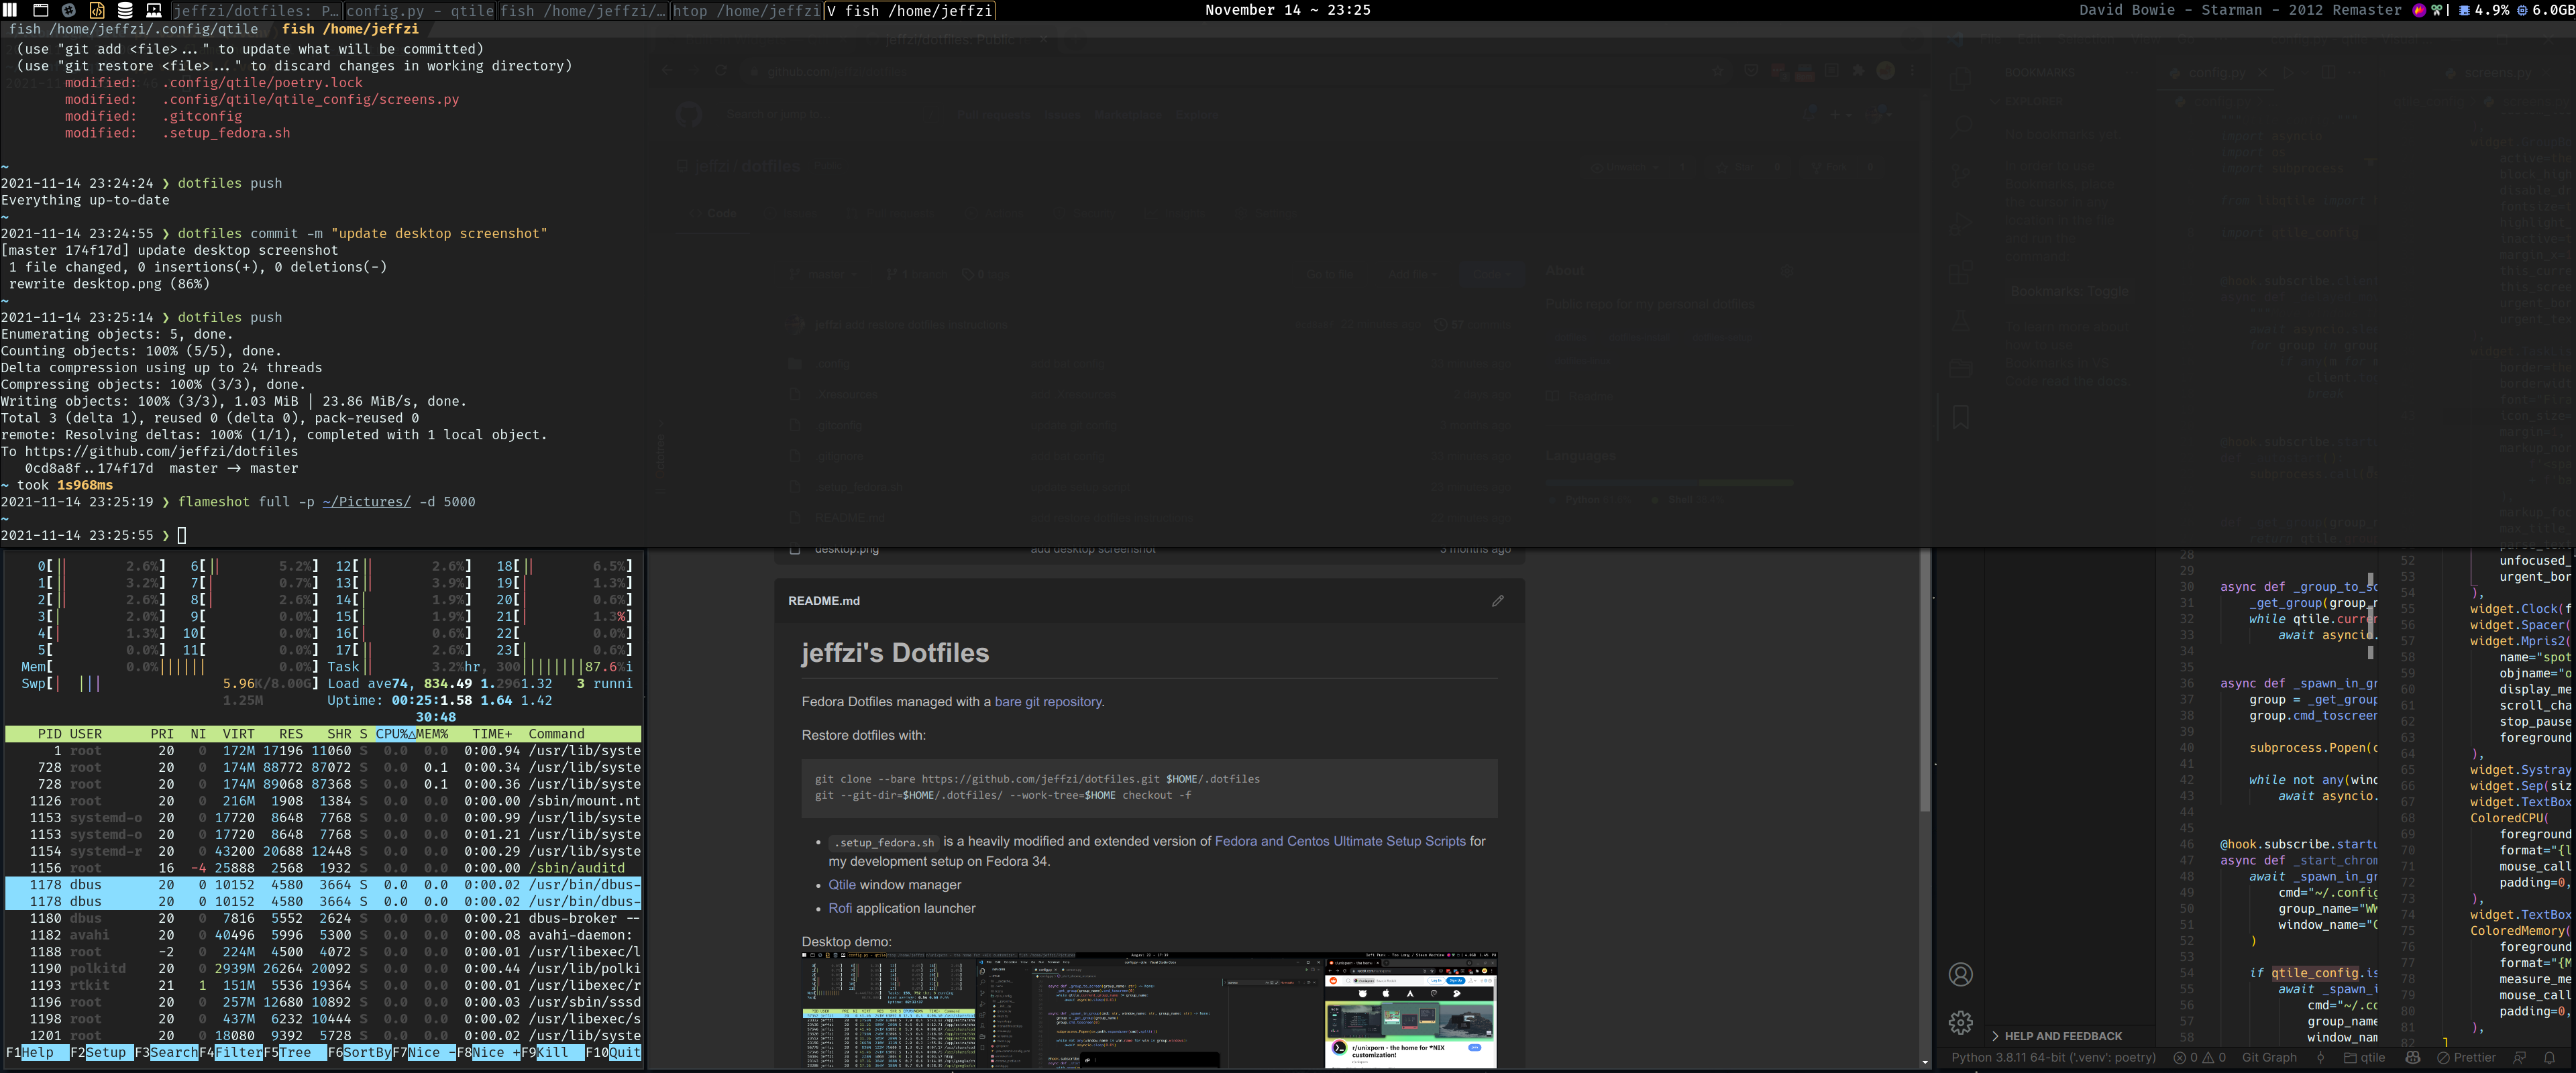Click the F10 Quit button in htop
This screenshot has height=1073, width=2576.
pos(613,1052)
